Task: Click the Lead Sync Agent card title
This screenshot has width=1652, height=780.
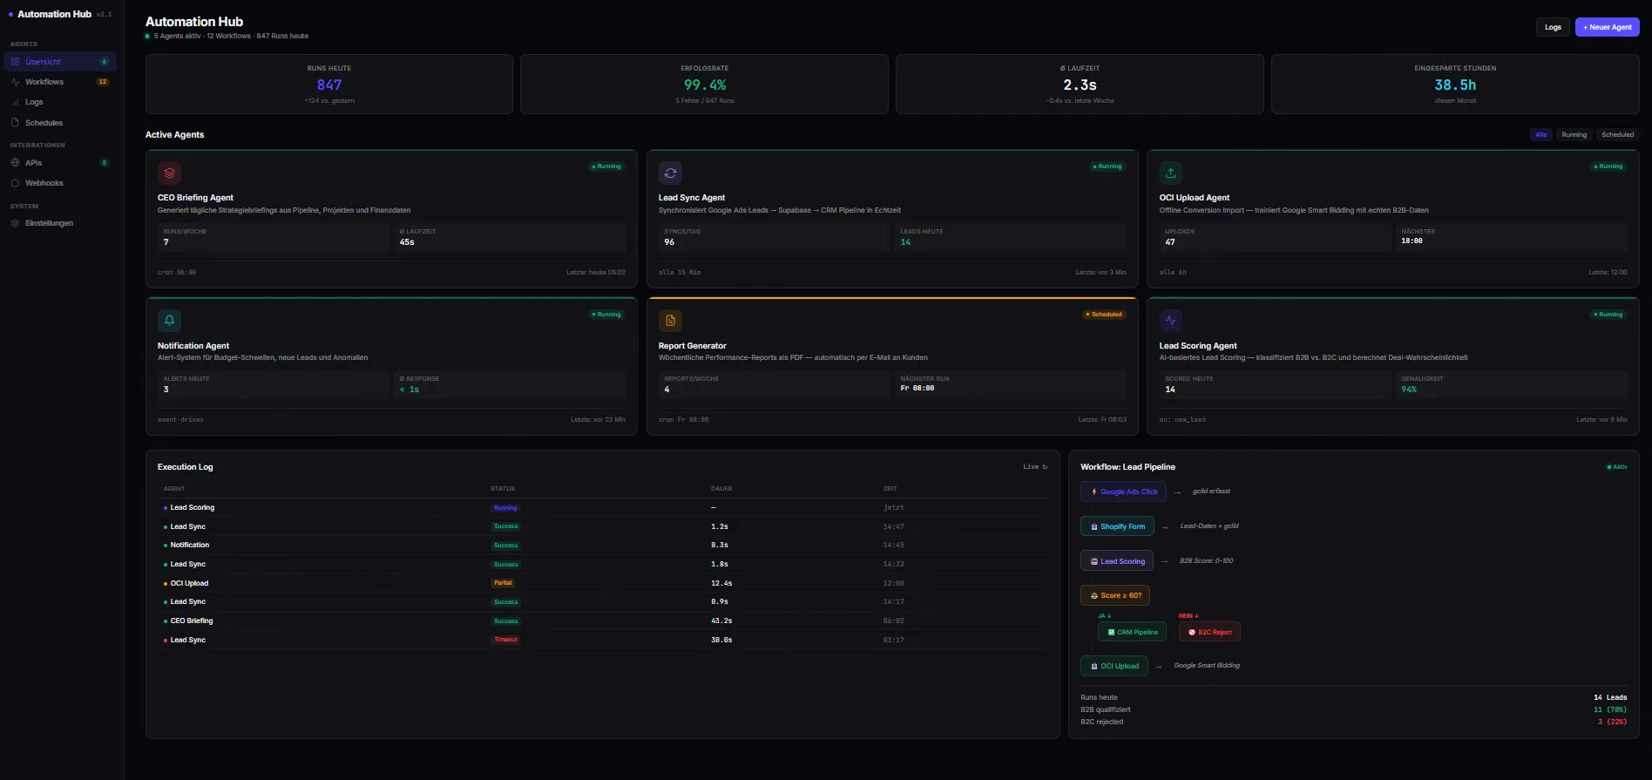Action: pos(692,198)
